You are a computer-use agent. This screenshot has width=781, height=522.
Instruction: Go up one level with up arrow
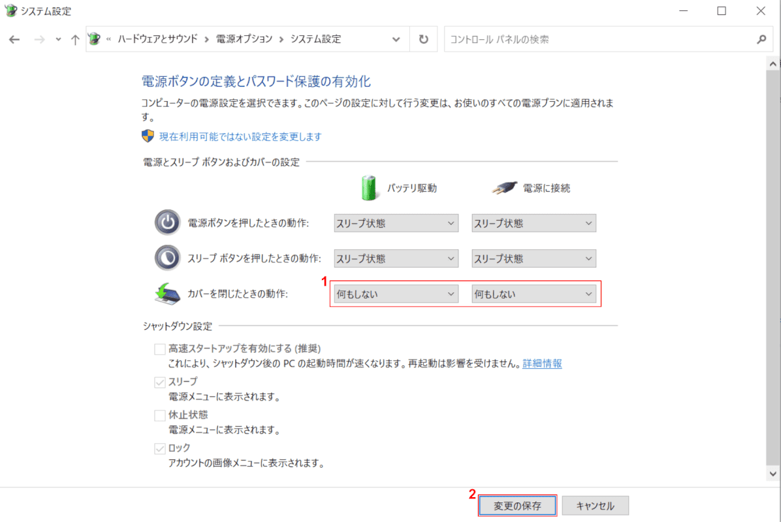(x=74, y=39)
